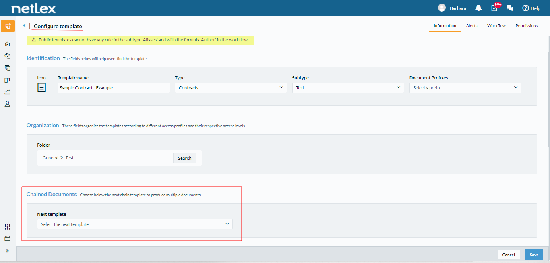Go to the home icon in sidebar
Screen dimensions: 550x263
pyautogui.click(x=7, y=44)
